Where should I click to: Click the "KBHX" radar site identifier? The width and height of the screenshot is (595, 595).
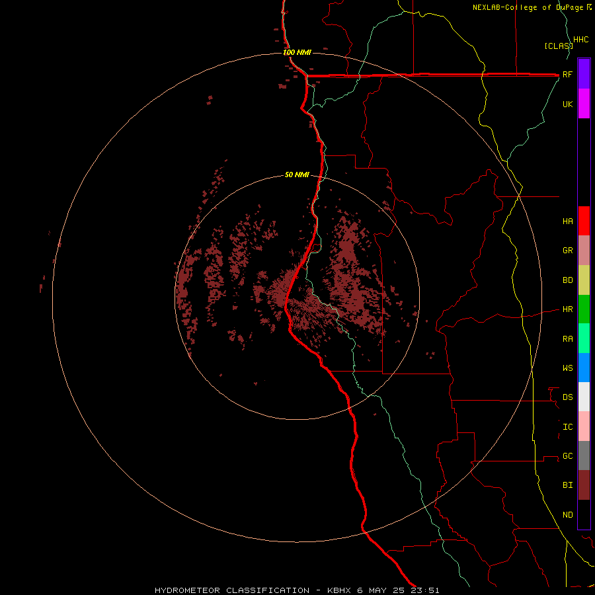(340, 590)
